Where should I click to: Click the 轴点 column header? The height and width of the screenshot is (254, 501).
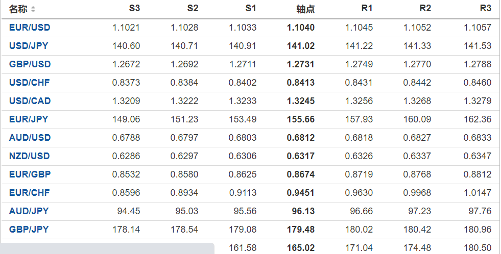[305, 9]
